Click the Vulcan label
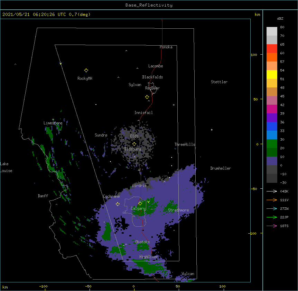Image resolution: width=298 pixels, height=291 pixels. click(x=188, y=274)
